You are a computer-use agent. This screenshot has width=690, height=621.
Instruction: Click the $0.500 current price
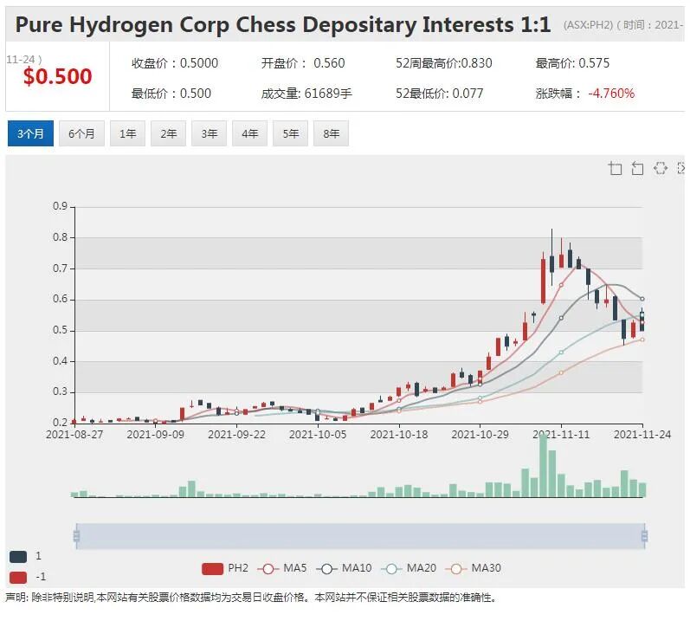coord(58,76)
